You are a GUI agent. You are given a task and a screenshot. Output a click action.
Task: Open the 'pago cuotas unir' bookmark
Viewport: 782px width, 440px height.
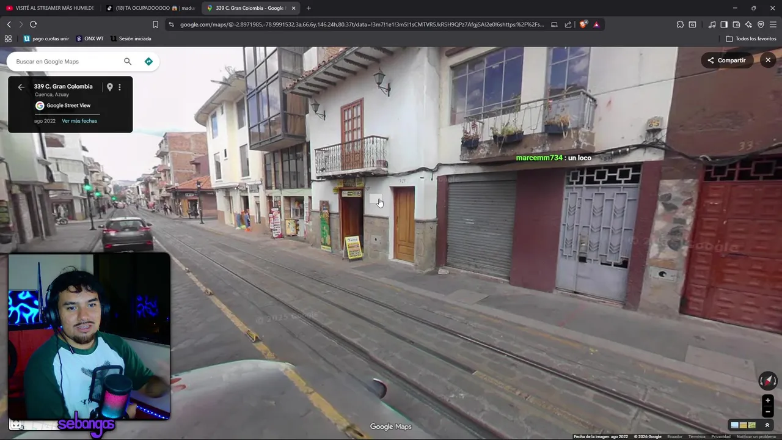click(46, 38)
